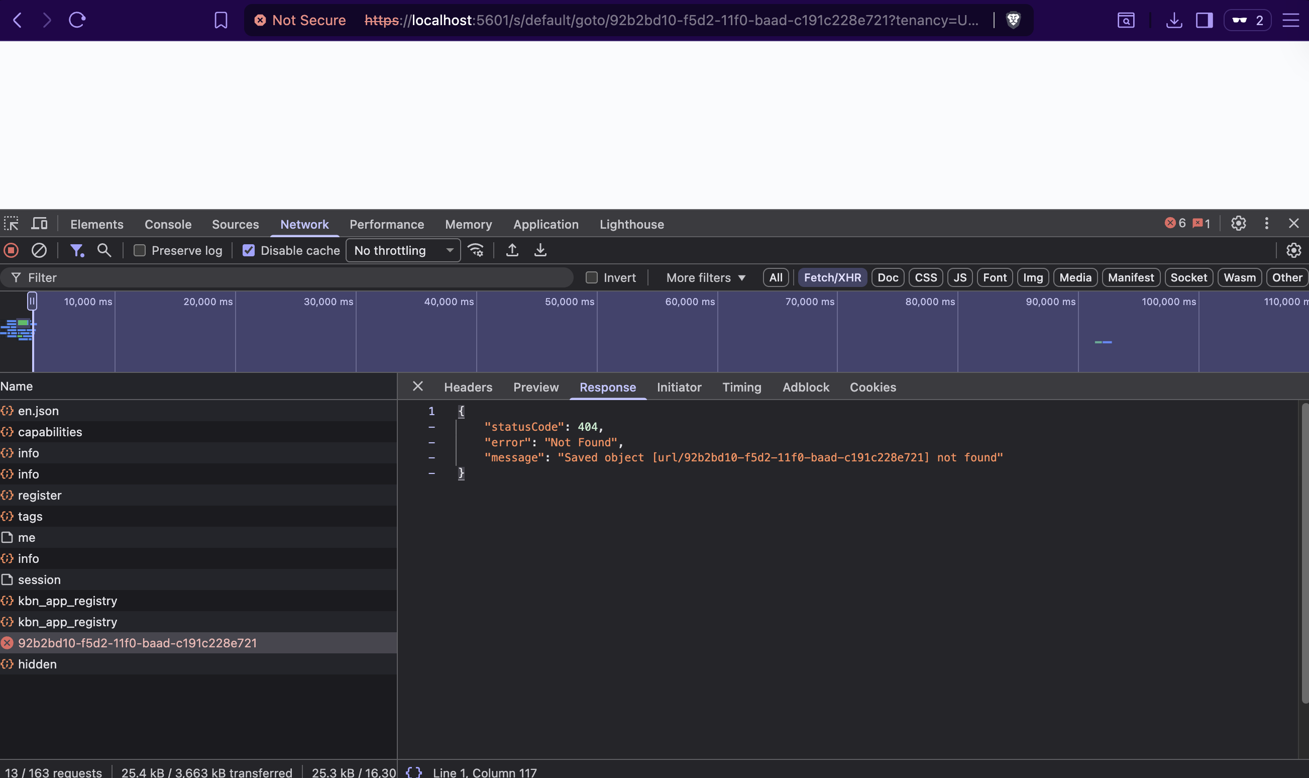1309x778 pixels.
Task: Click the import HAR file upload icon
Action: tap(512, 251)
